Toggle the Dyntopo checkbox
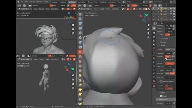Screen dimensions: 192x108 pos(160,99)
